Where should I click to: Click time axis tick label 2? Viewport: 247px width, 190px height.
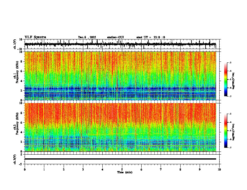pos(64,170)
